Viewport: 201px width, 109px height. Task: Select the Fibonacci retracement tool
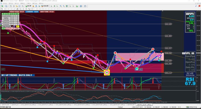pyautogui.click(x=20, y=9)
